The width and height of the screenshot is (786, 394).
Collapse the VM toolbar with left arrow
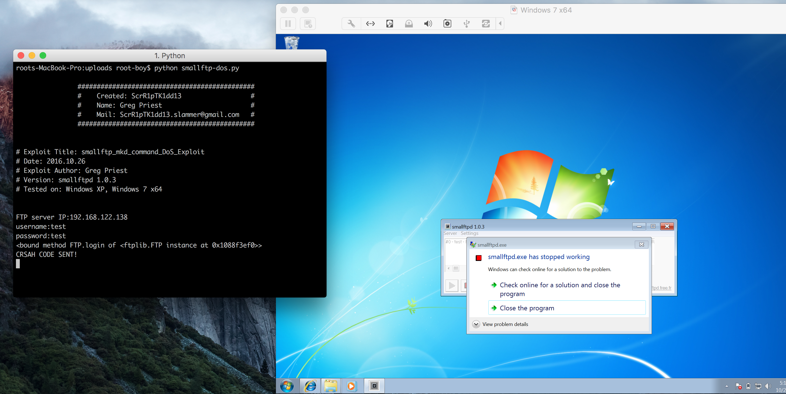pyautogui.click(x=500, y=24)
